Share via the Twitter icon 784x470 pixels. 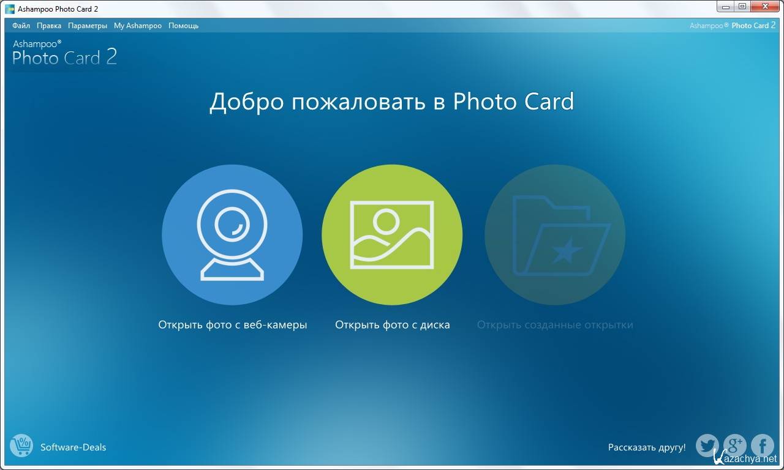point(707,446)
